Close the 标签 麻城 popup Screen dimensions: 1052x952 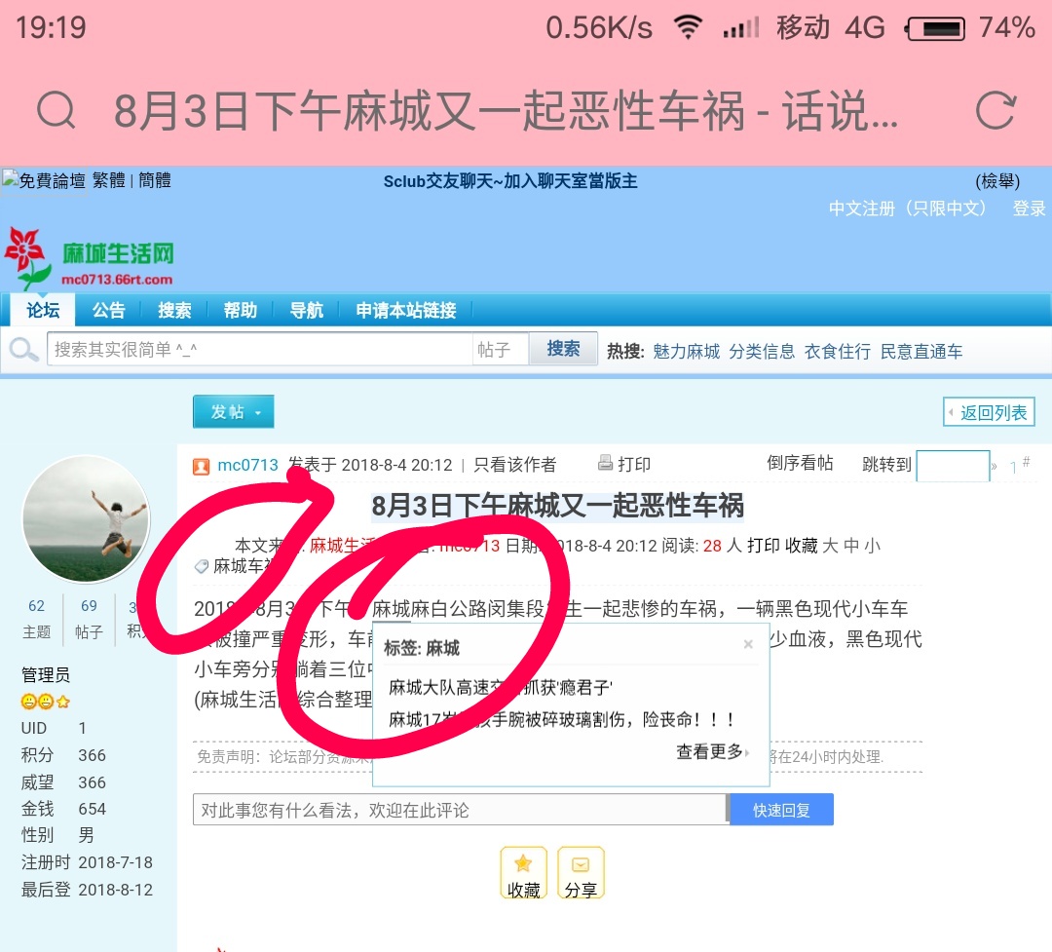point(748,644)
